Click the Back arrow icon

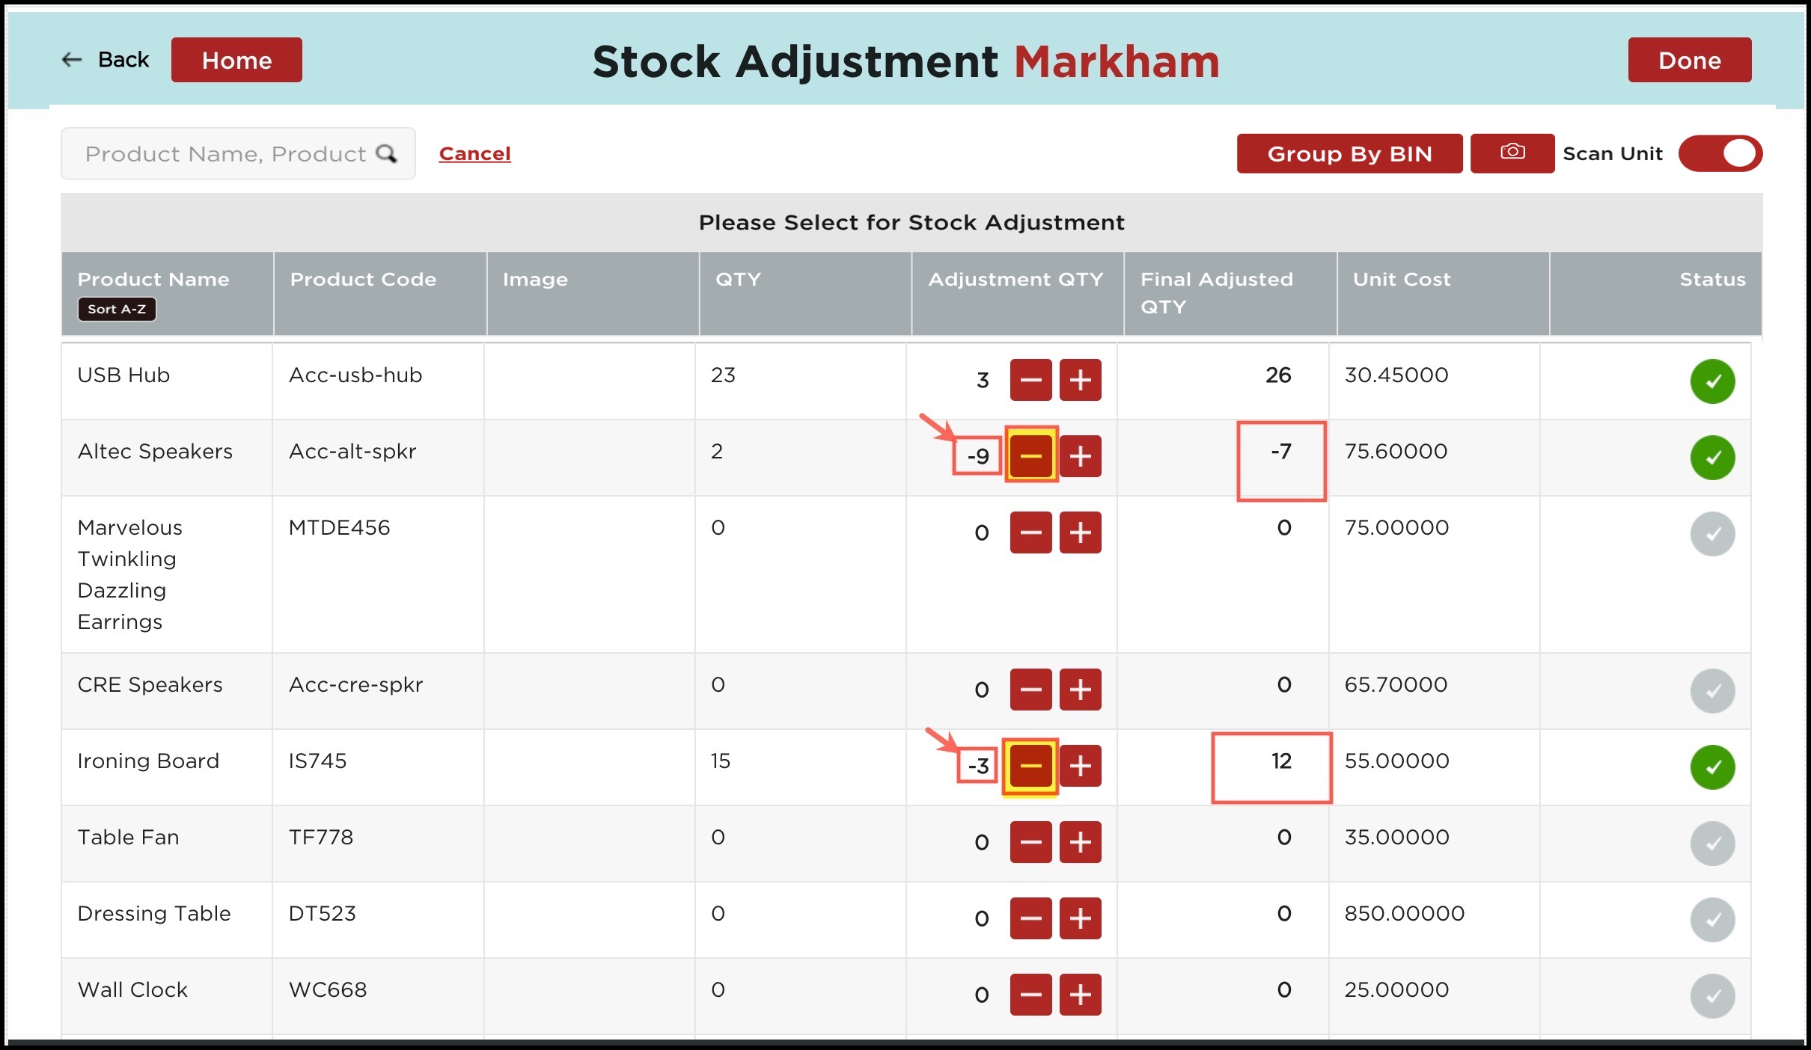[x=72, y=60]
